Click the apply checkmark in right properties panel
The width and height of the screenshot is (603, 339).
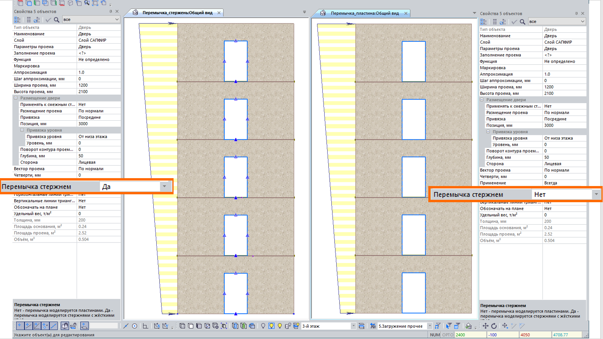tap(514, 22)
